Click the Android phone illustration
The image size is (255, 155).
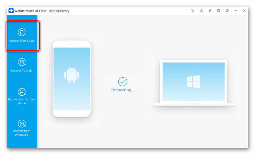(72, 79)
